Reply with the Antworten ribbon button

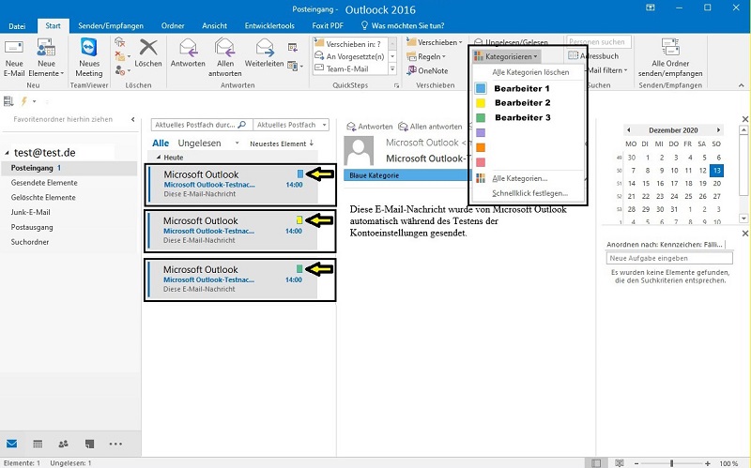click(188, 53)
